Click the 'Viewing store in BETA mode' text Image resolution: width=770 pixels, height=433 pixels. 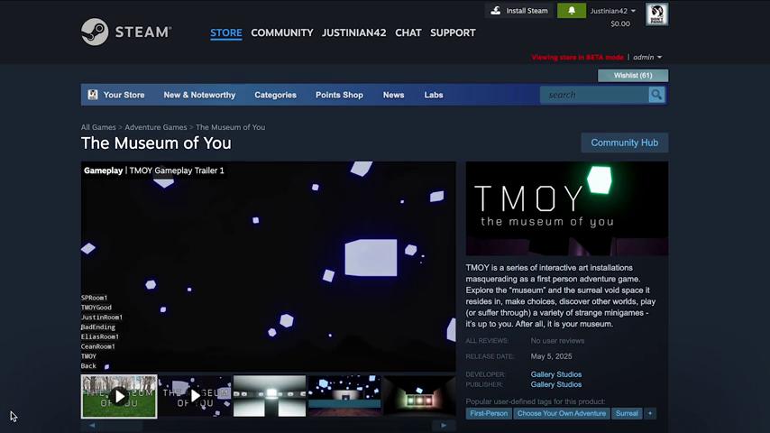577,57
